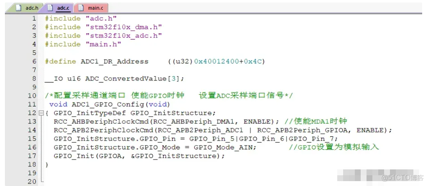This screenshot has width=429, height=186.
Task: Click the adc.h file icon
Action: point(19,8)
